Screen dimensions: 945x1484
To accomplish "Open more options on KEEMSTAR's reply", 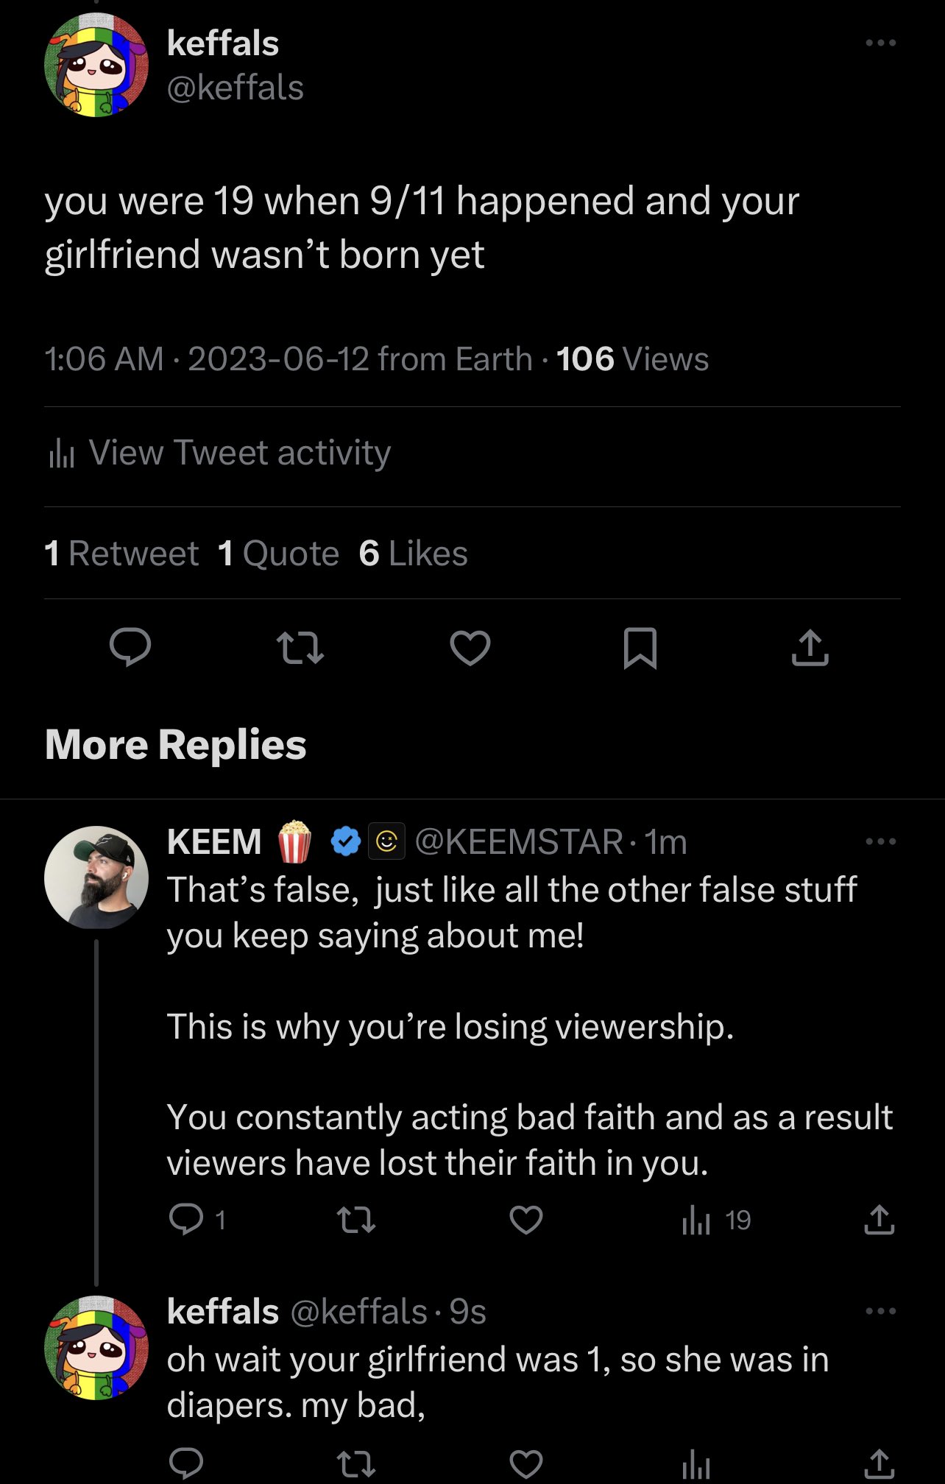I will 881,841.
